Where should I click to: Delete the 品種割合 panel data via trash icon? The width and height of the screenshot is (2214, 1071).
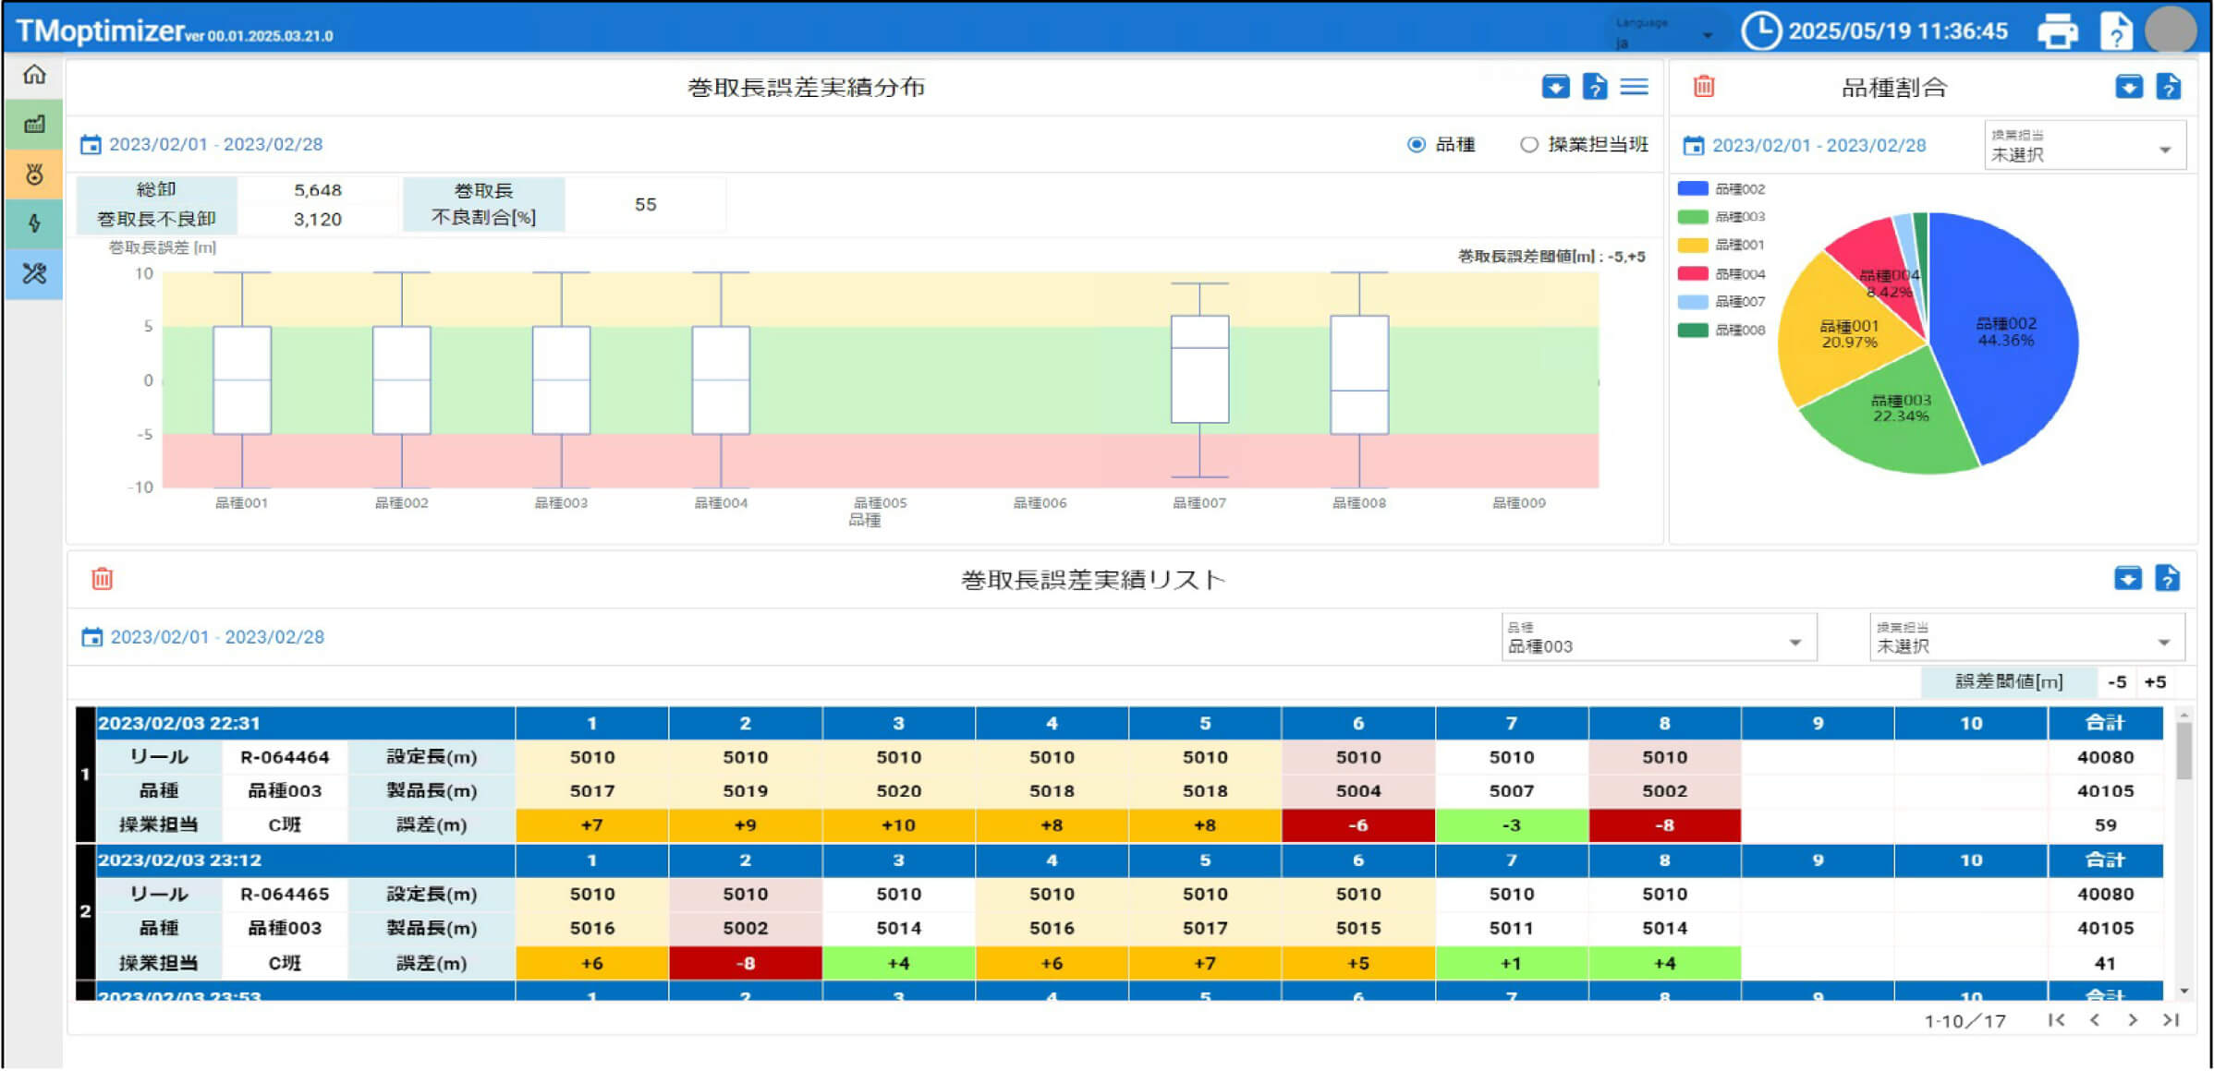coord(1703,86)
